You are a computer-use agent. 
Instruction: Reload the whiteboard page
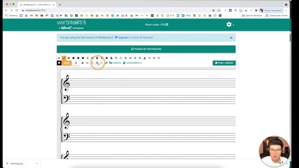[17, 10]
